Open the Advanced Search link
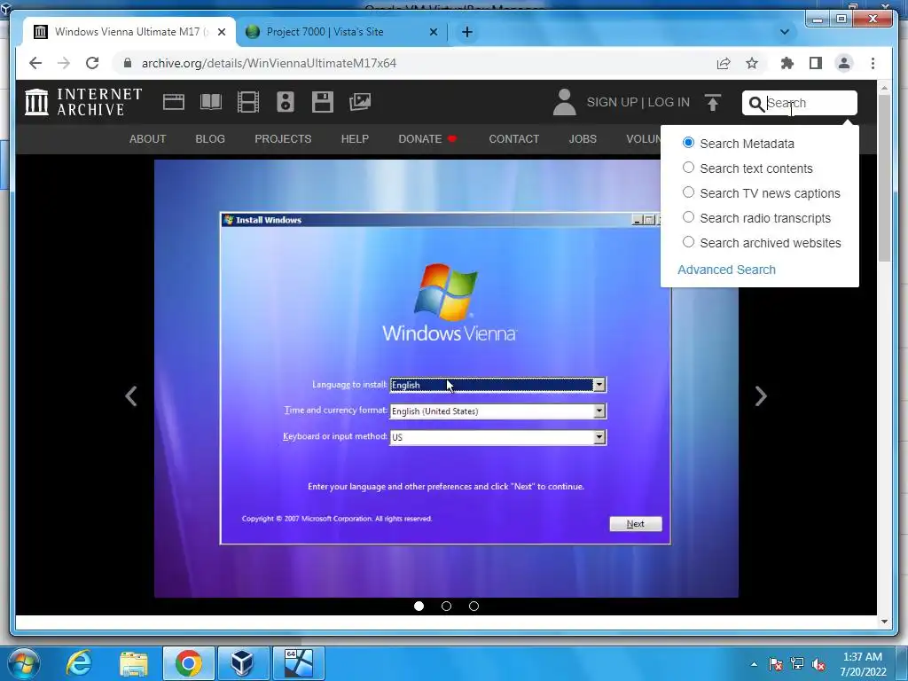The width and height of the screenshot is (908, 681). pyautogui.click(x=726, y=270)
